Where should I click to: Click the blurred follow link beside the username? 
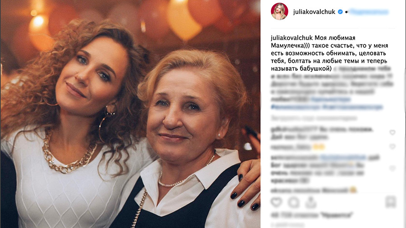[x=369, y=12]
